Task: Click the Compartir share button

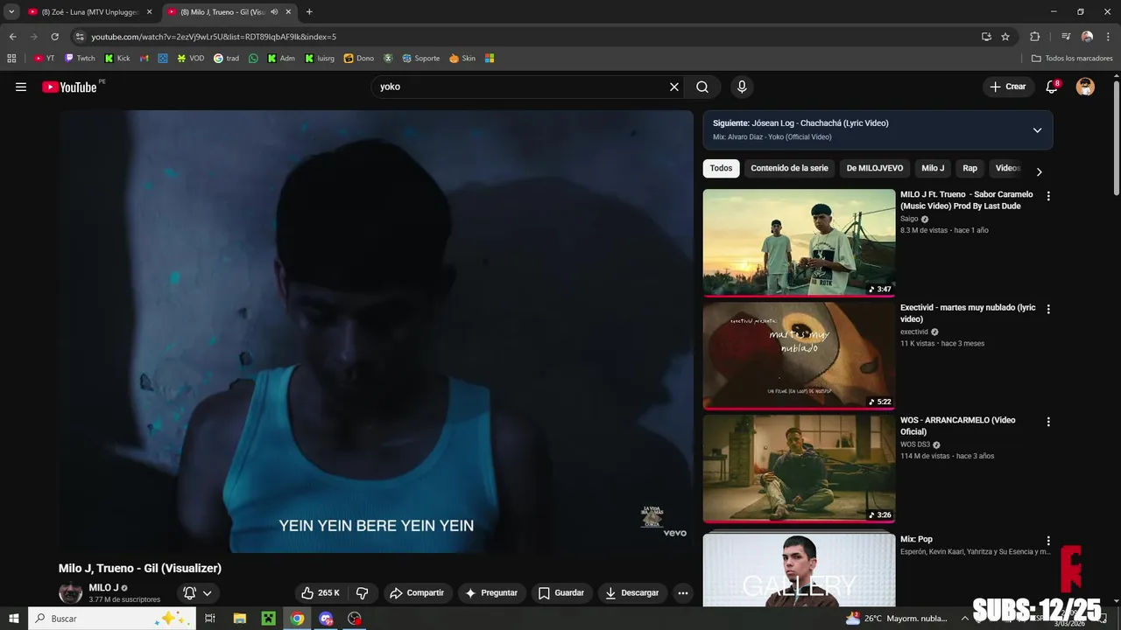Action: (417, 593)
